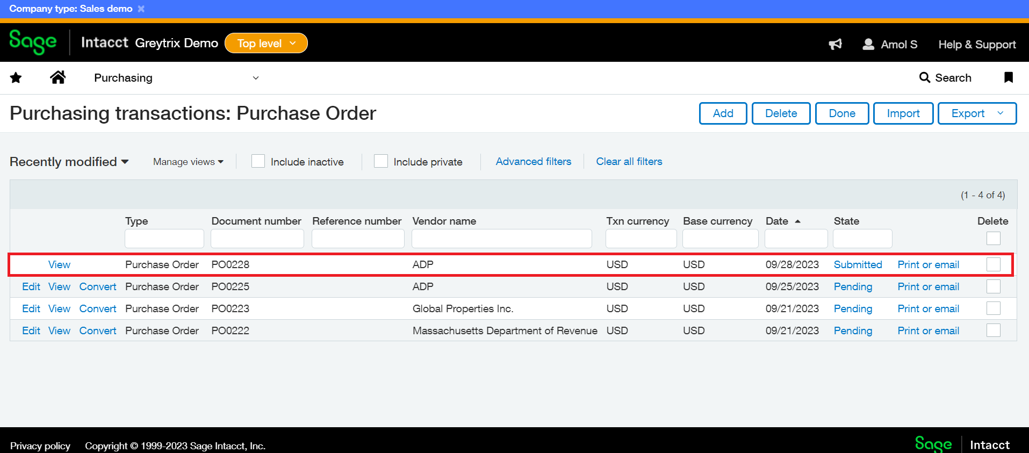Convert purchase order PO0222

click(x=98, y=330)
